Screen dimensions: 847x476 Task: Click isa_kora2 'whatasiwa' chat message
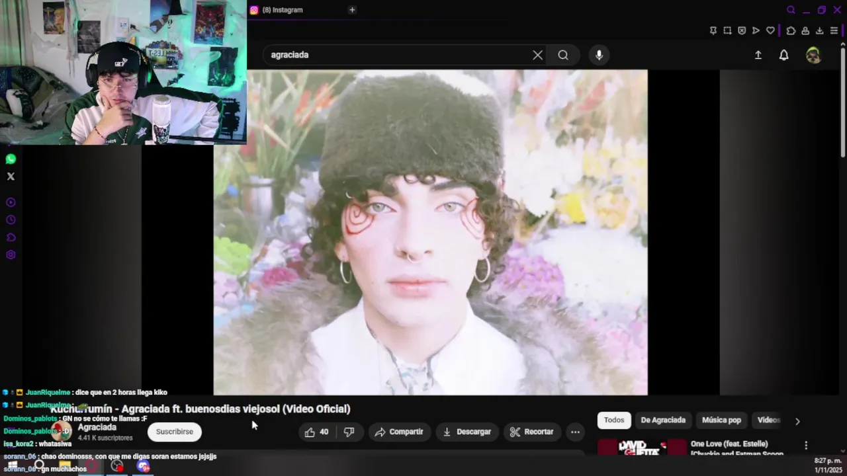[x=37, y=444]
